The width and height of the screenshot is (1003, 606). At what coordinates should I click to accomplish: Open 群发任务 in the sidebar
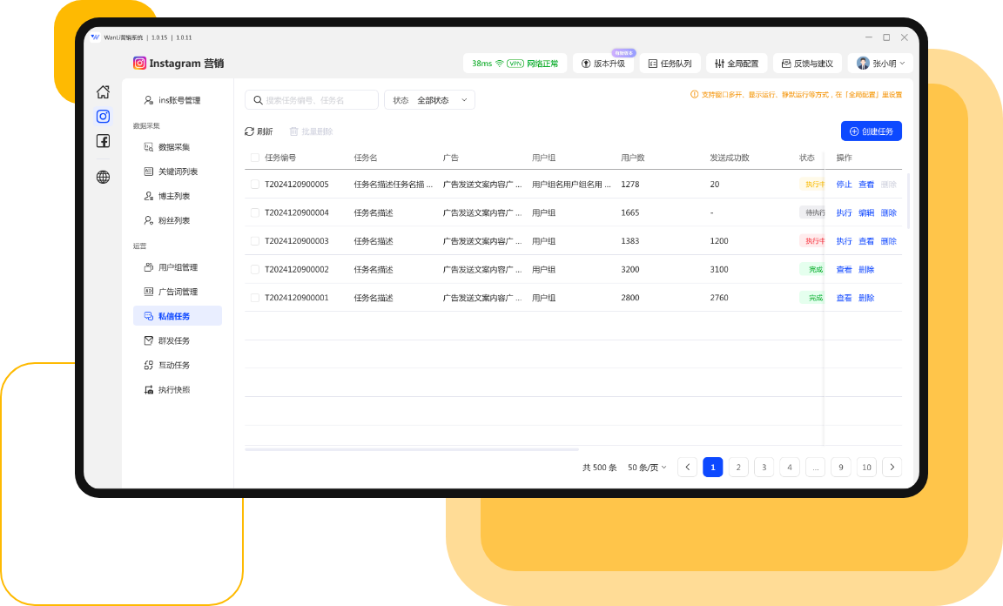[x=173, y=340]
